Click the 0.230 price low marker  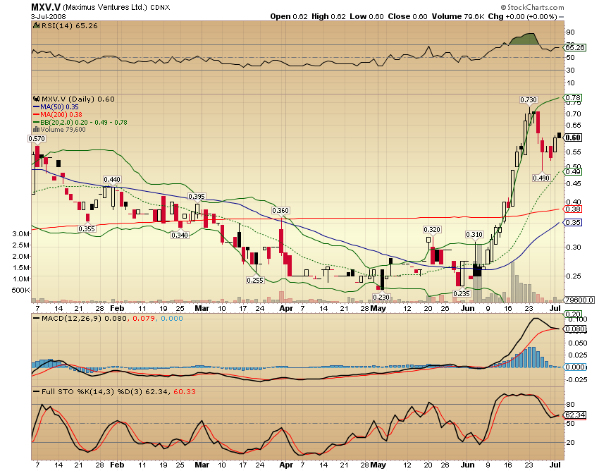point(381,298)
